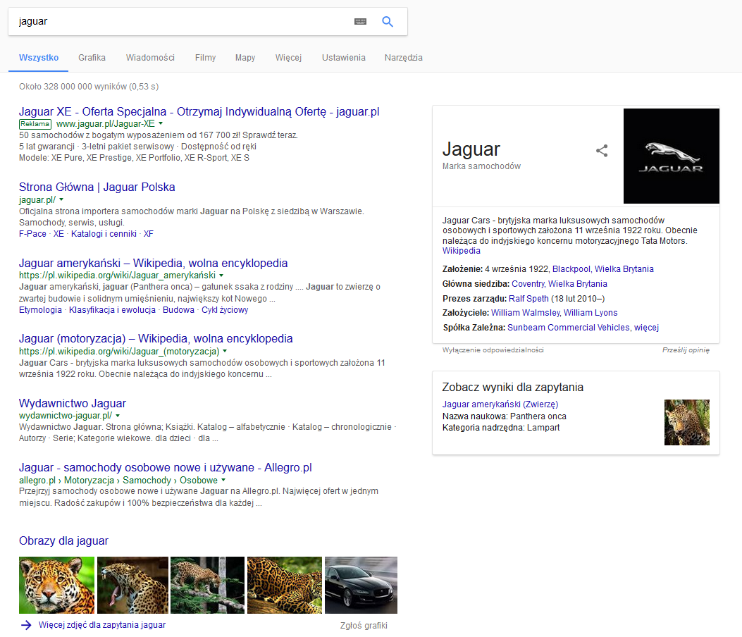Click the green Reklama ad label
Screen dimensions: 742x637
(x=35, y=124)
